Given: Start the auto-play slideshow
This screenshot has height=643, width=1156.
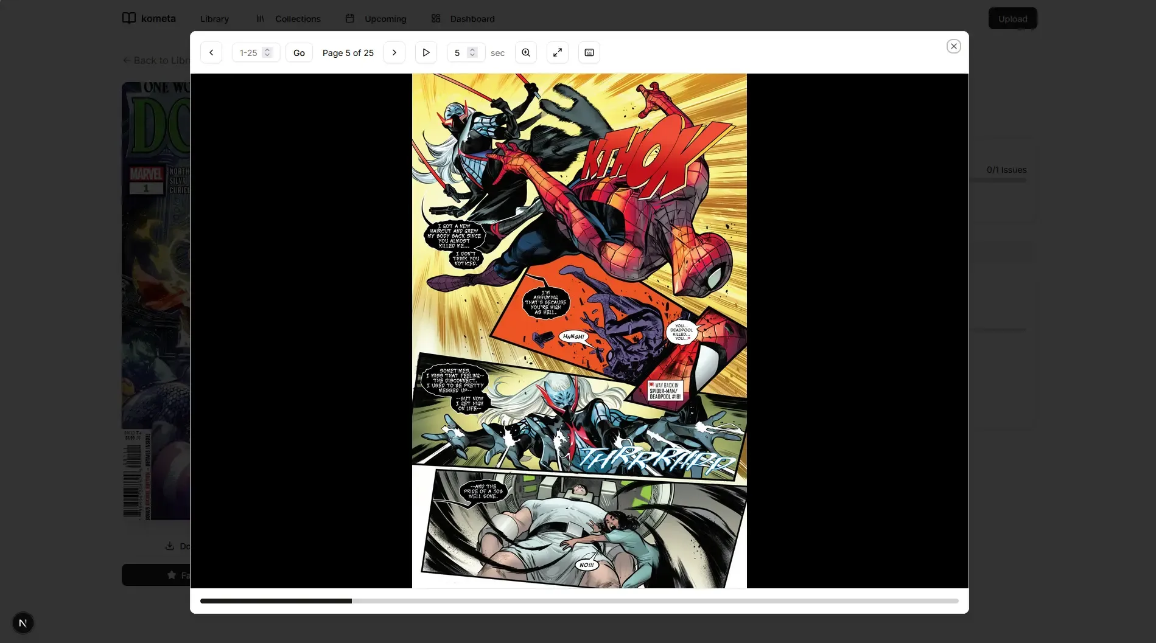Looking at the screenshot, I should (x=426, y=53).
